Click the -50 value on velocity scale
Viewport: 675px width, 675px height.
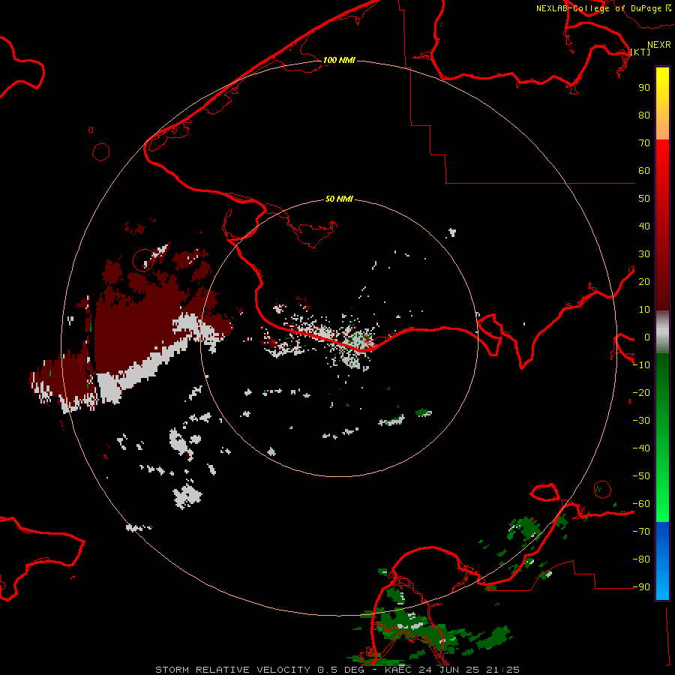point(641,476)
